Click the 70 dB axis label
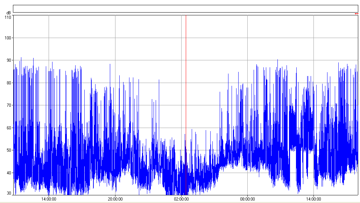This screenshot has height=203, width=360. pyautogui.click(x=9, y=105)
